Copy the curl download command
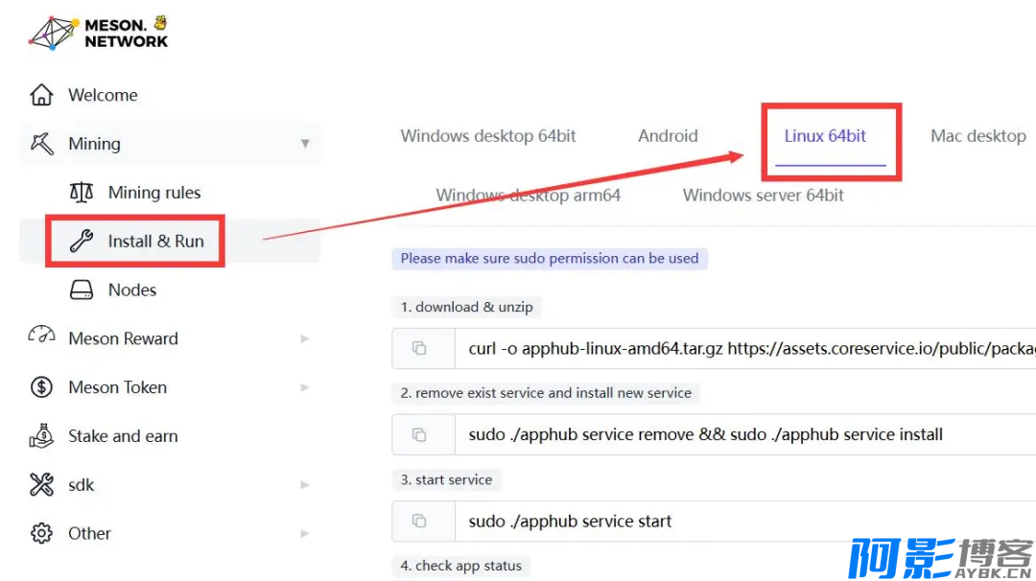 coord(419,348)
